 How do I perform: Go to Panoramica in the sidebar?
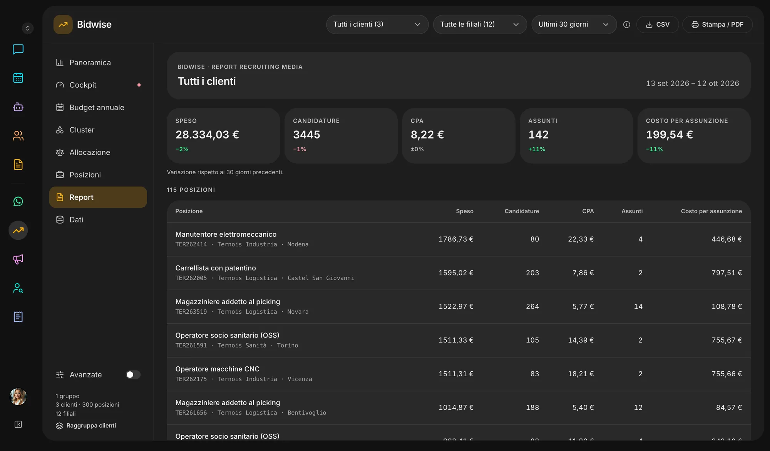pos(98,62)
